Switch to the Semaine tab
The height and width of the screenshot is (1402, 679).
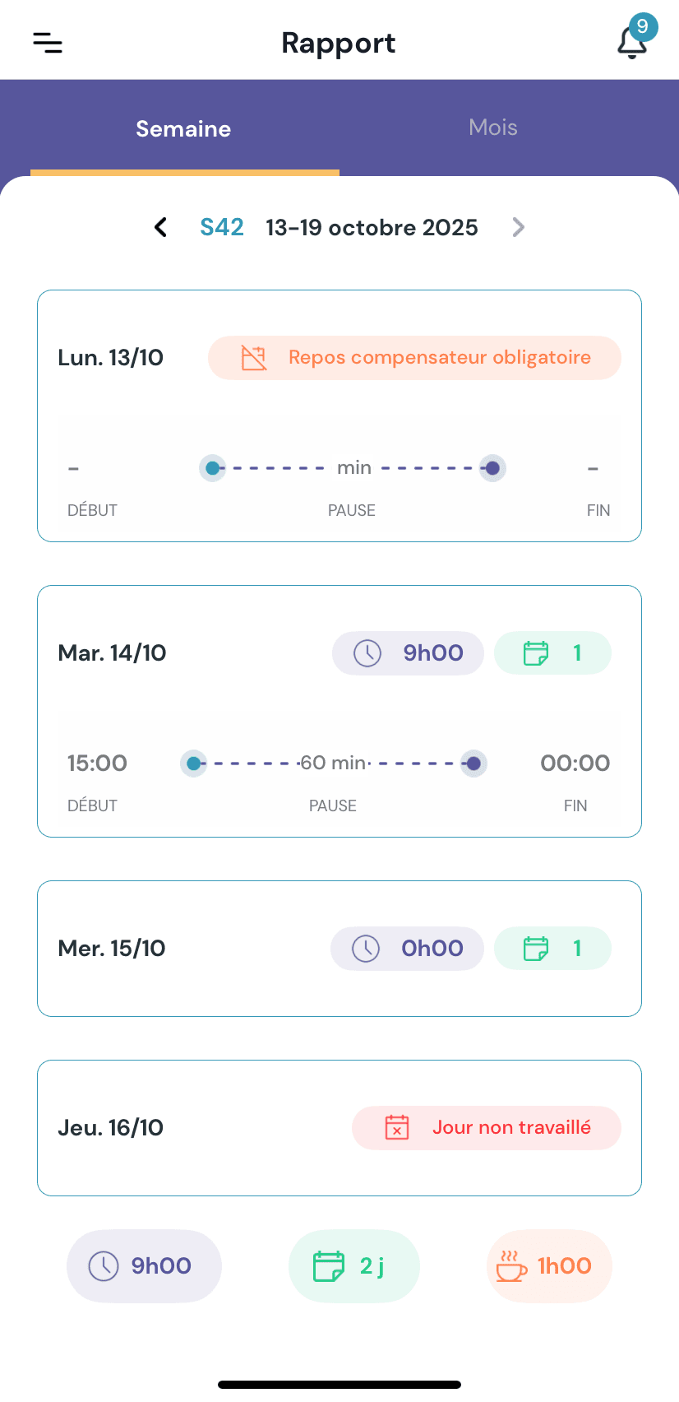point(183,129)
